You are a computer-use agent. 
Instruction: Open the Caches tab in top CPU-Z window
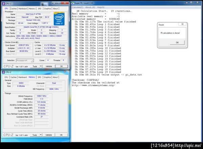pyautogui.click(x=14, y=9)
